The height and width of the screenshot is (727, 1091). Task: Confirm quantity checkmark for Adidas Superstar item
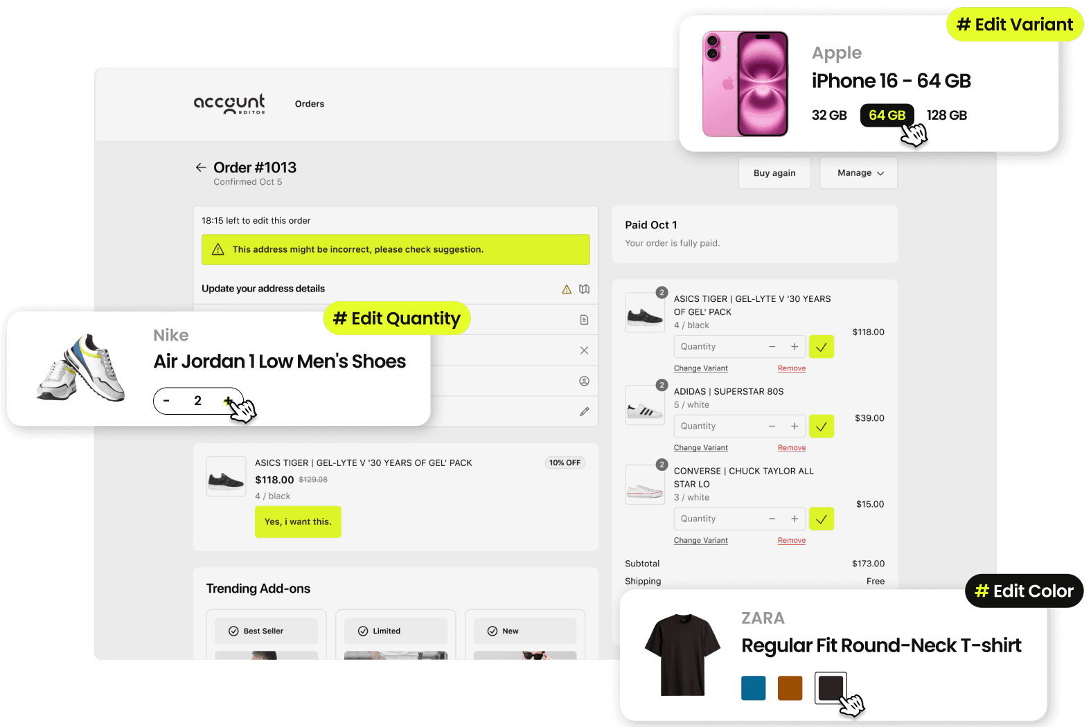822,427
